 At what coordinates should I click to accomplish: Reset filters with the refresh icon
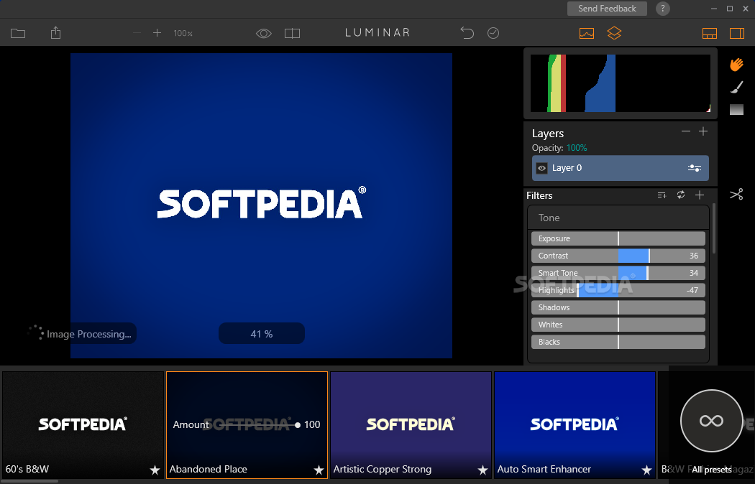point(681,195)
